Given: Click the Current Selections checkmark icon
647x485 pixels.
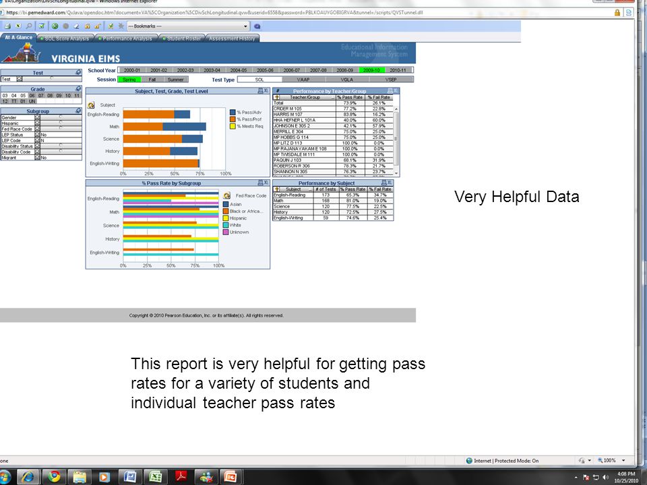Looking at the screenshot, I should click(x=42, y=26).
